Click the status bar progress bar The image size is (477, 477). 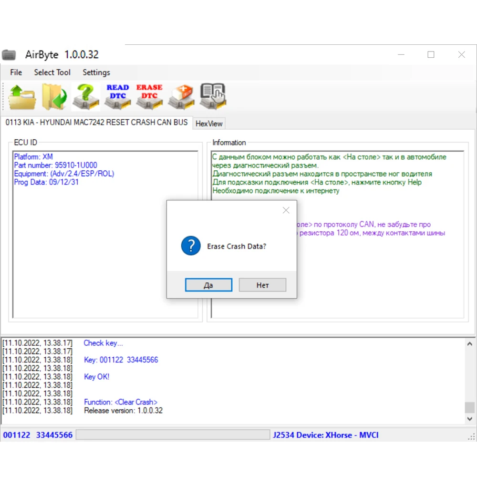pos(173,435)
